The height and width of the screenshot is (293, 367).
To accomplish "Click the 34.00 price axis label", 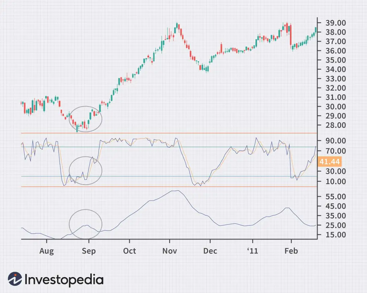I will 335,70.
